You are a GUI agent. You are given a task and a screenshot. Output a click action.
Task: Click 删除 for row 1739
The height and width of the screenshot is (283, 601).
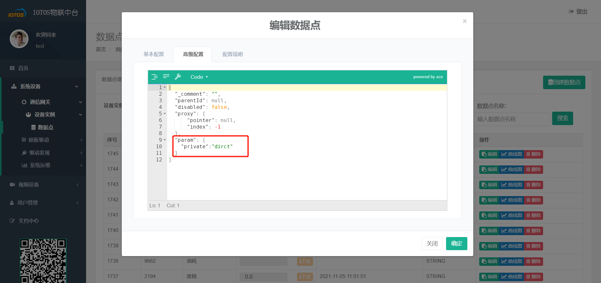[x=533, y=246]
